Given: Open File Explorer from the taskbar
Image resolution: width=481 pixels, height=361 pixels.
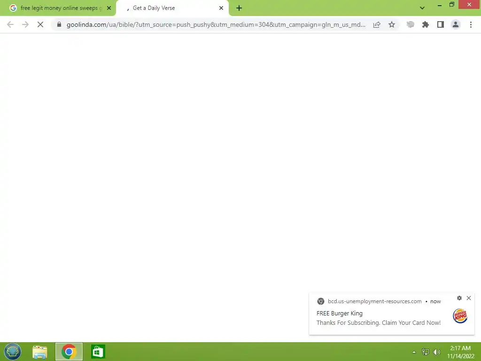Looking at the screenshot, I should point(40,352).
